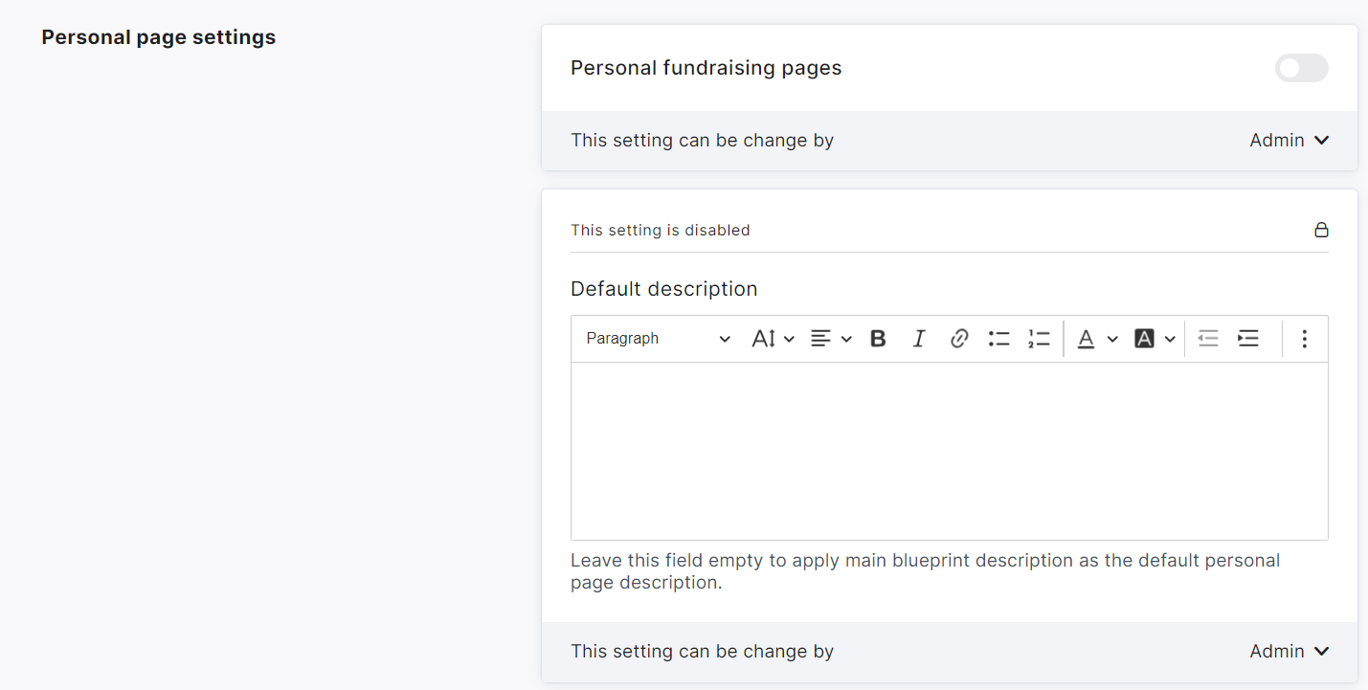Open the font background color picker
The image size is (1368, 690).
coord(1154,339)
